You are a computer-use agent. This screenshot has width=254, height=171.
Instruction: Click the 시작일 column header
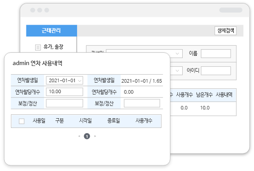point(85,121)
